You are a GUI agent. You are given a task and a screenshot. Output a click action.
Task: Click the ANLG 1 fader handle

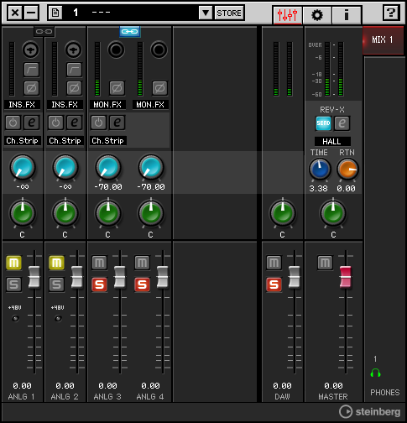click(34, 277)
